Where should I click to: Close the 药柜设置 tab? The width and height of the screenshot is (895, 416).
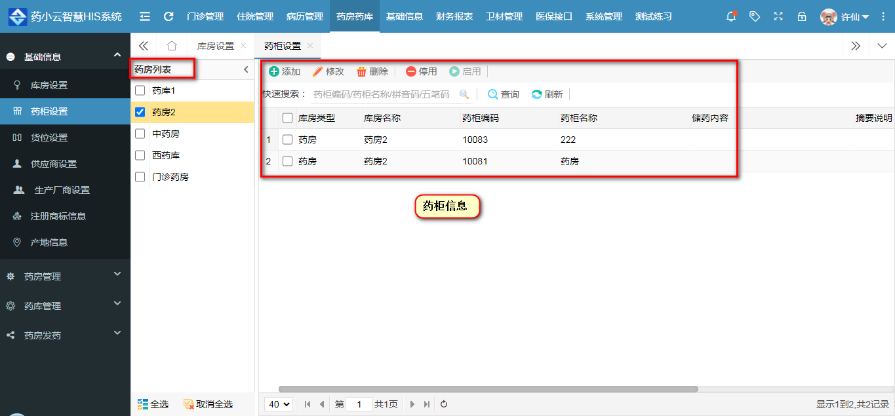(x=310, y=46)
